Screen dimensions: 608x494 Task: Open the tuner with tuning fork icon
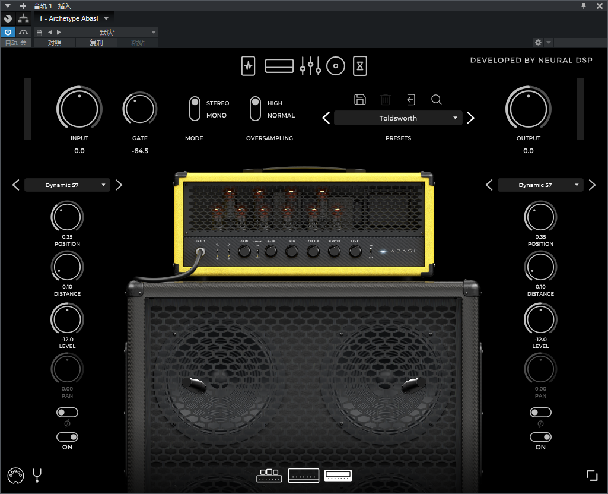tap(37, 476)
